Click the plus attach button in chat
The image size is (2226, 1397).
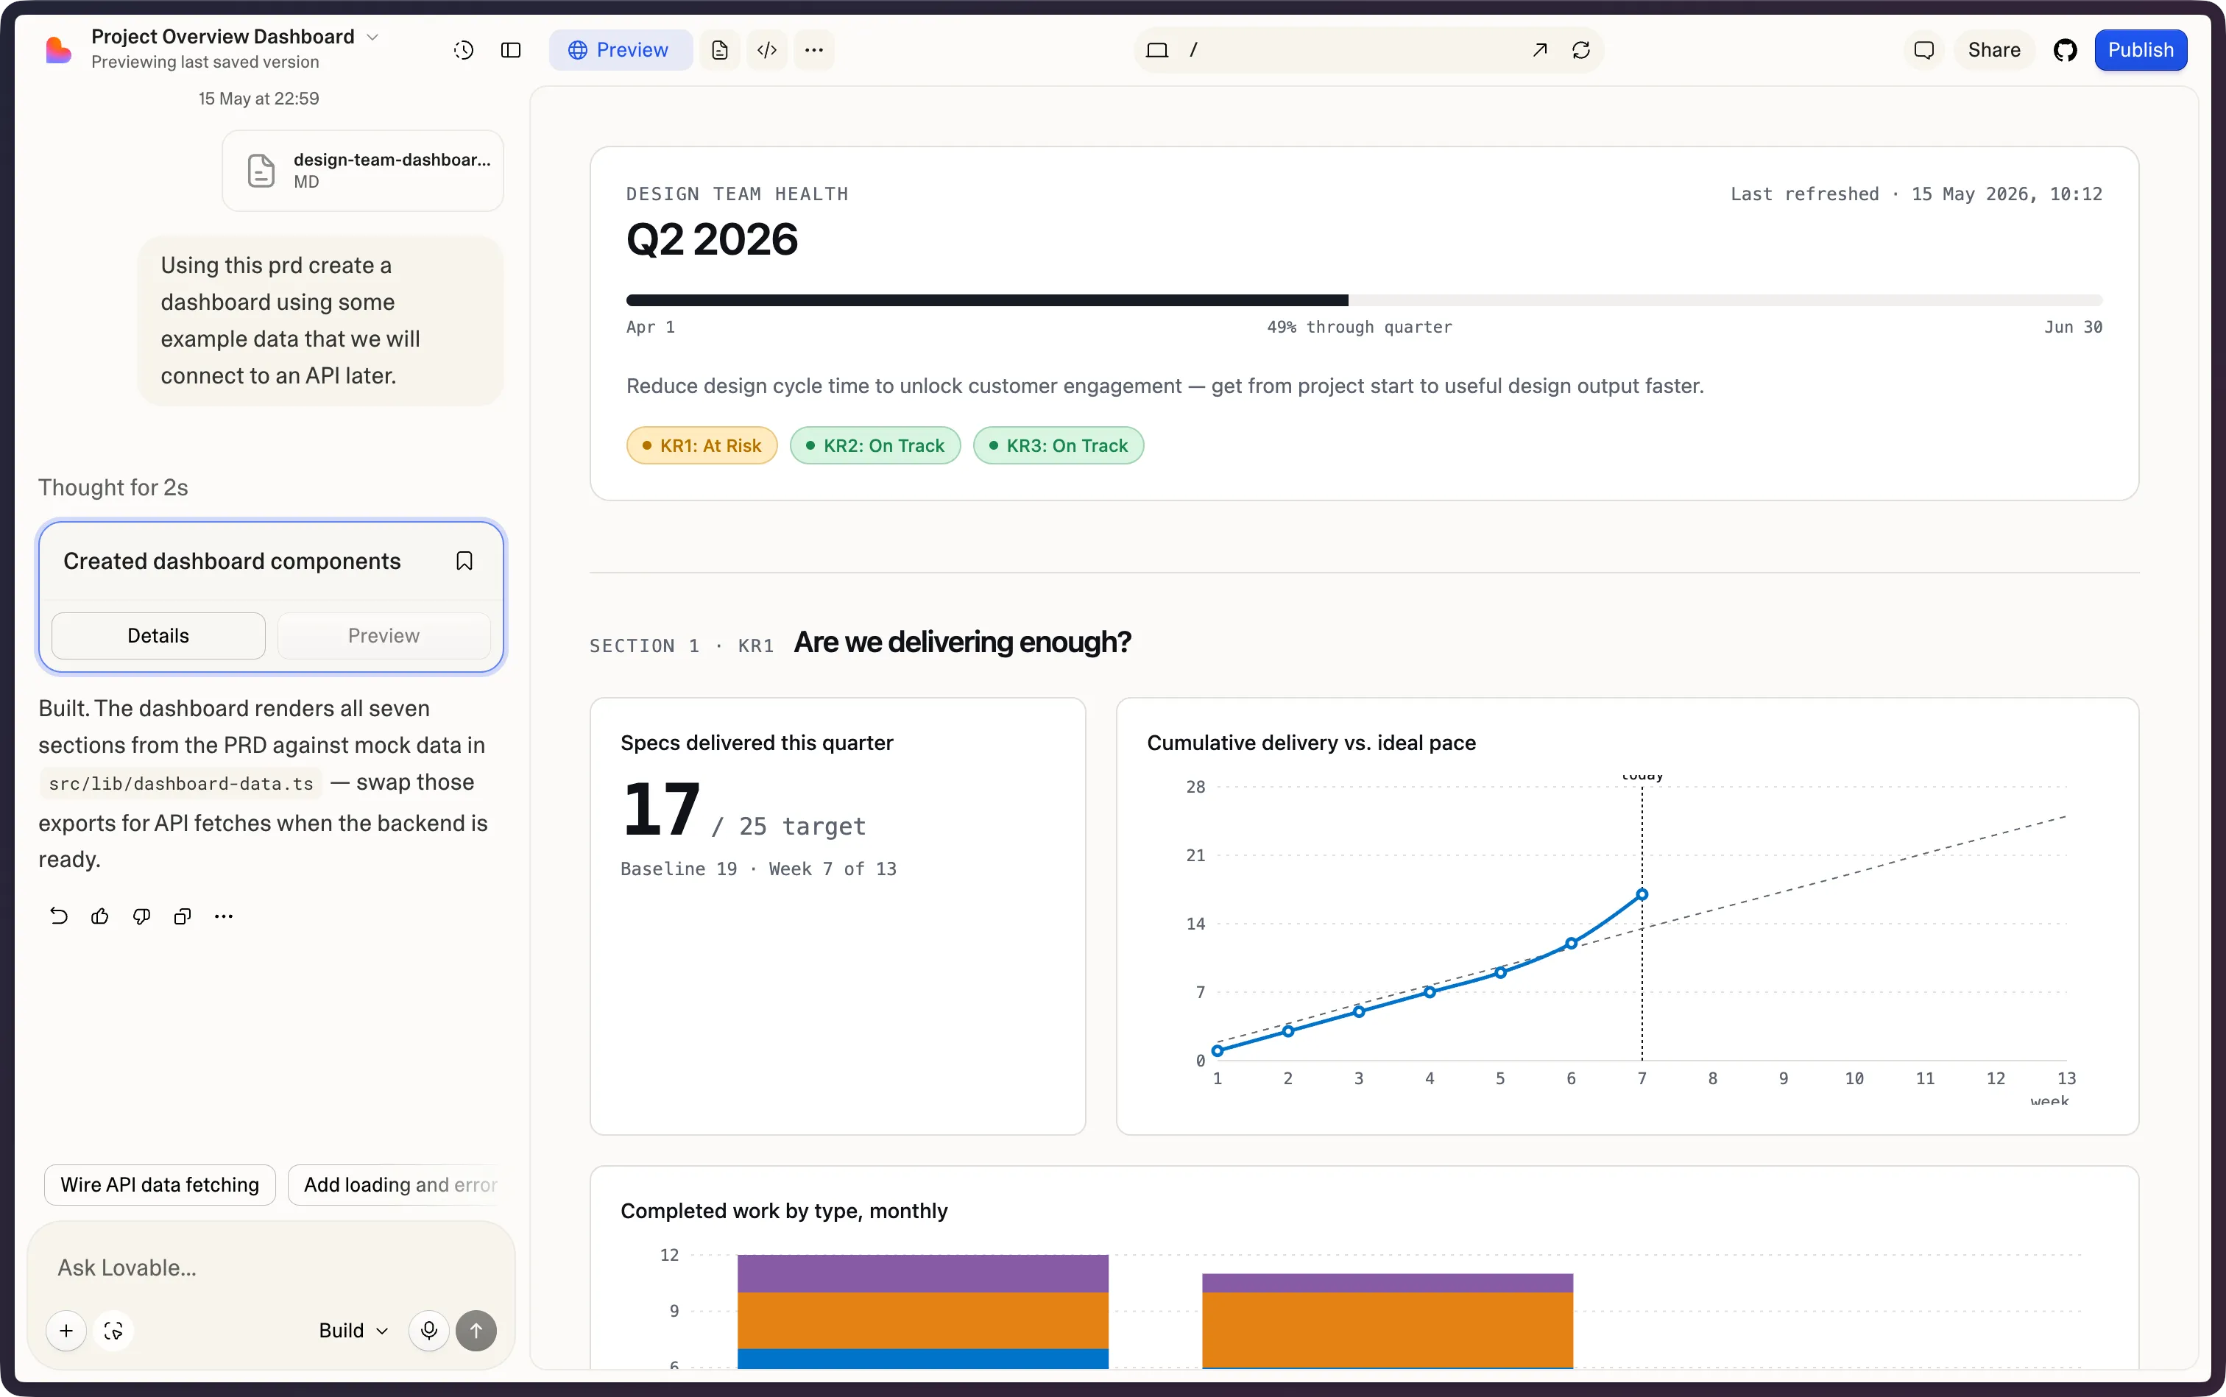66,1331
